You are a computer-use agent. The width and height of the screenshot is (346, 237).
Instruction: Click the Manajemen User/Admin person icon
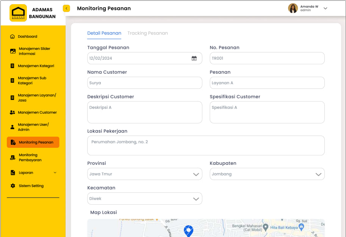[13, 127]
